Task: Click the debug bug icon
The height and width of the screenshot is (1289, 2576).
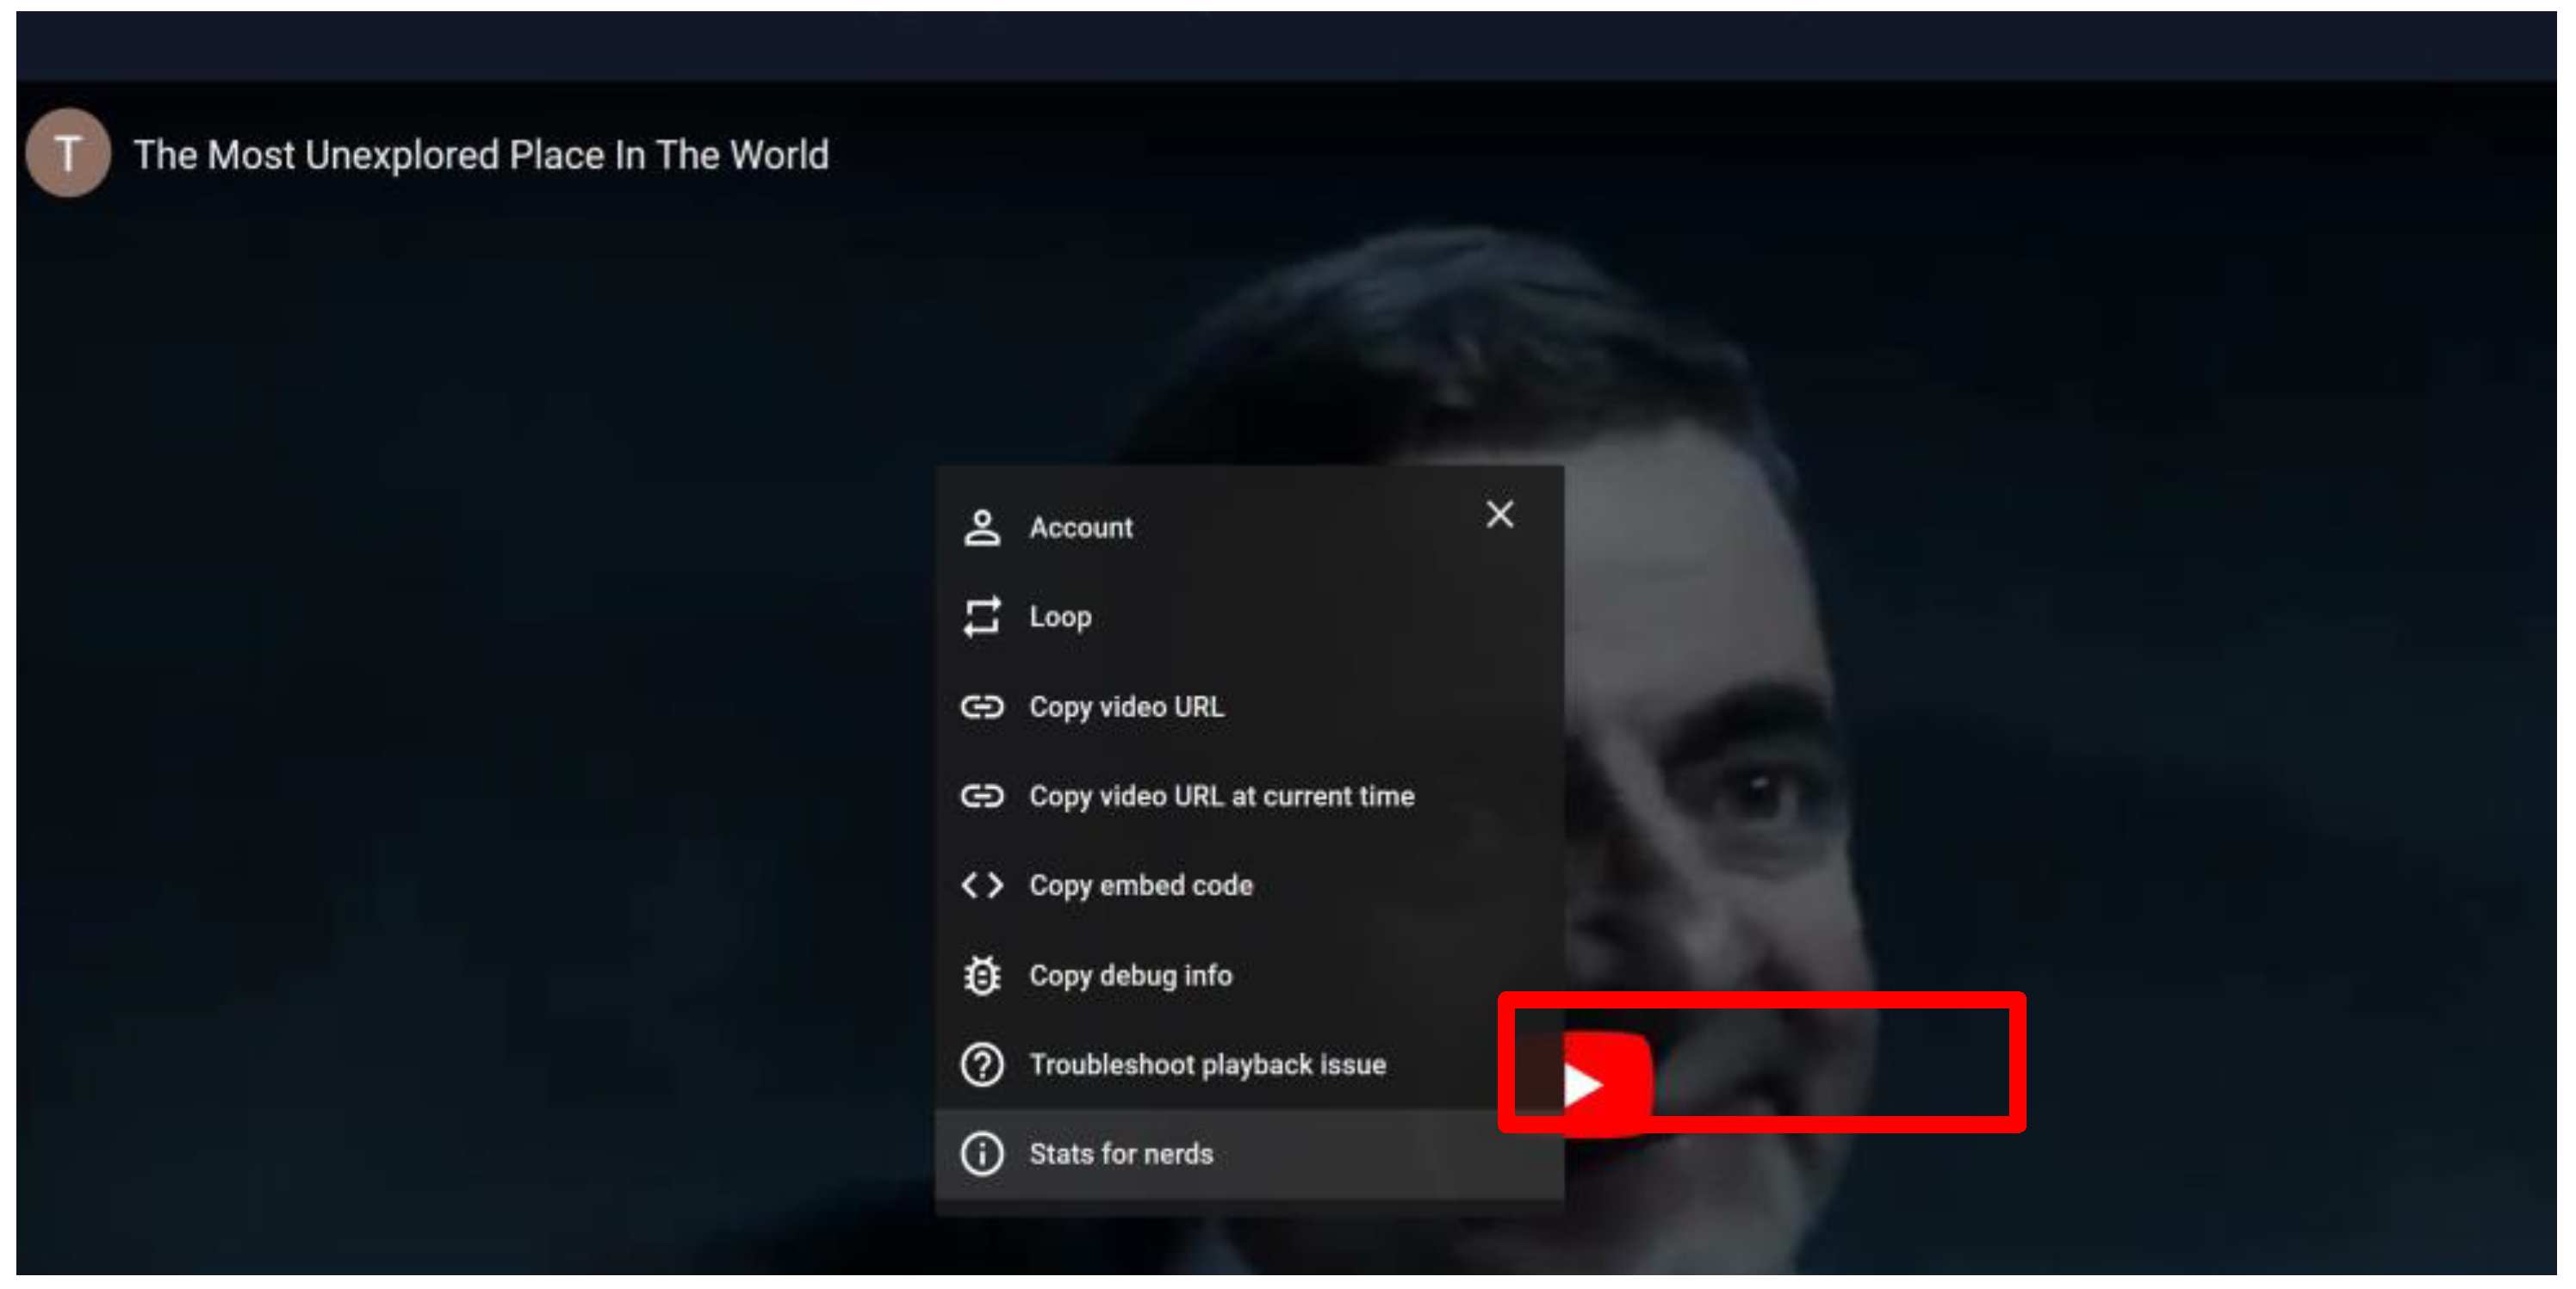Action: click(981, 975)
